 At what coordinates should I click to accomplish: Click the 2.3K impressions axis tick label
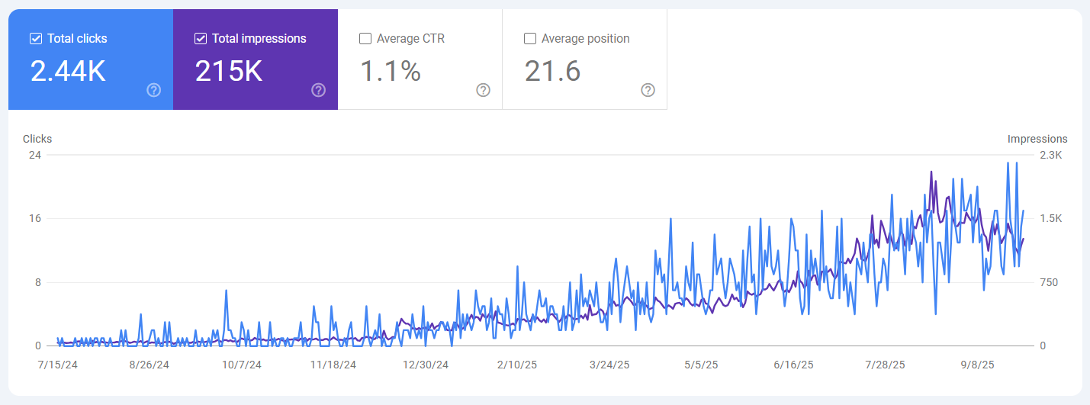1050,155
